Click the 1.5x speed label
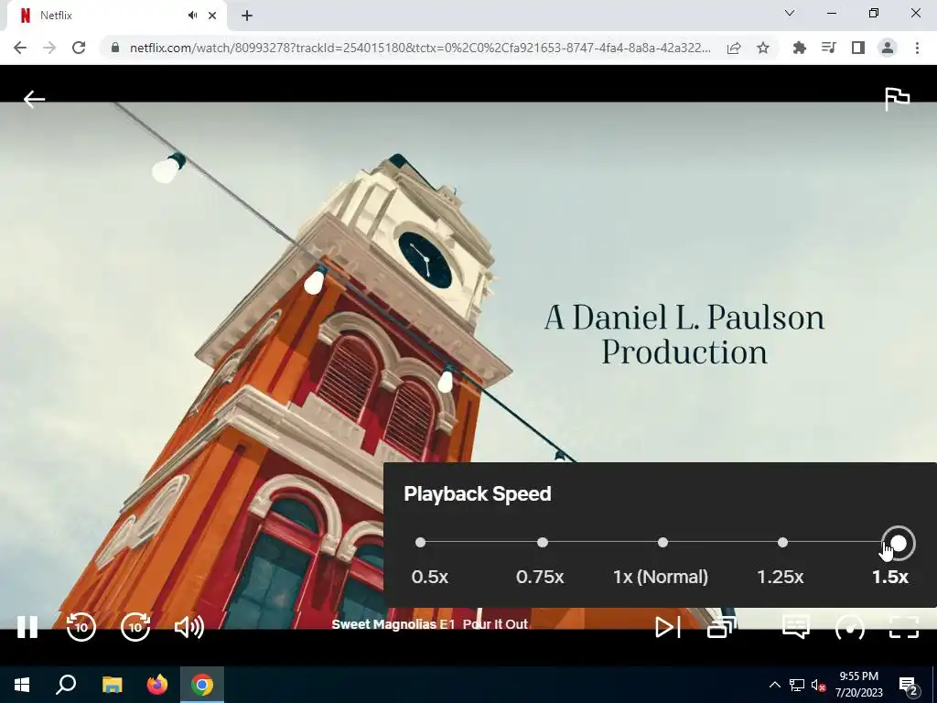Viewport: 937px width, 703px height. tap(889, 577)
